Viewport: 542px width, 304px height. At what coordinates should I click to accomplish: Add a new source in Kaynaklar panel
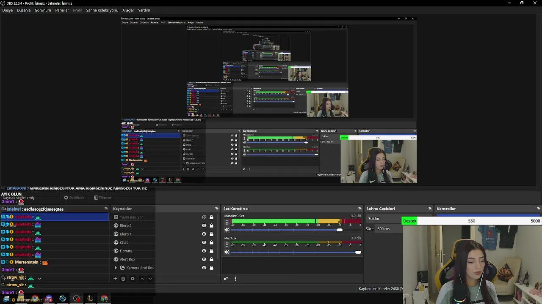click(115, 279)
